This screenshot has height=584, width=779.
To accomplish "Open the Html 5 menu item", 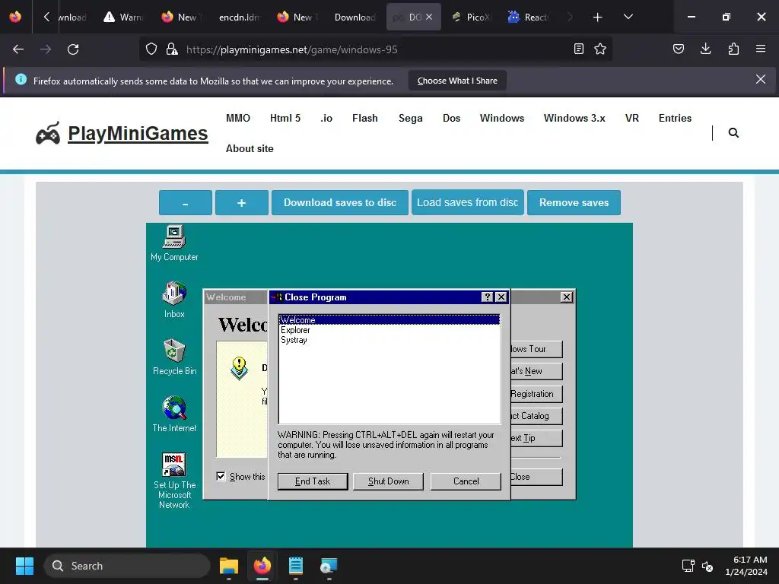I will point(285,118).
